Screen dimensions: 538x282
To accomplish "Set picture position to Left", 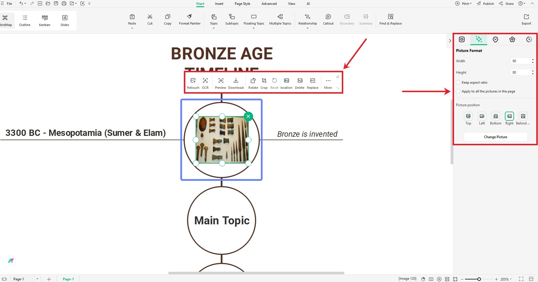I will [482, 118].
